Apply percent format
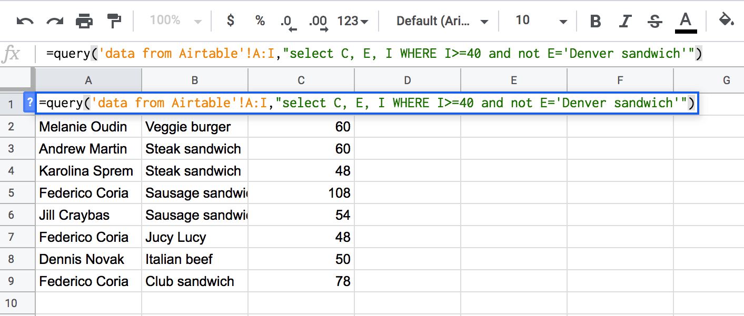Screen dimensions: 744x316 [x=260, y=21]
